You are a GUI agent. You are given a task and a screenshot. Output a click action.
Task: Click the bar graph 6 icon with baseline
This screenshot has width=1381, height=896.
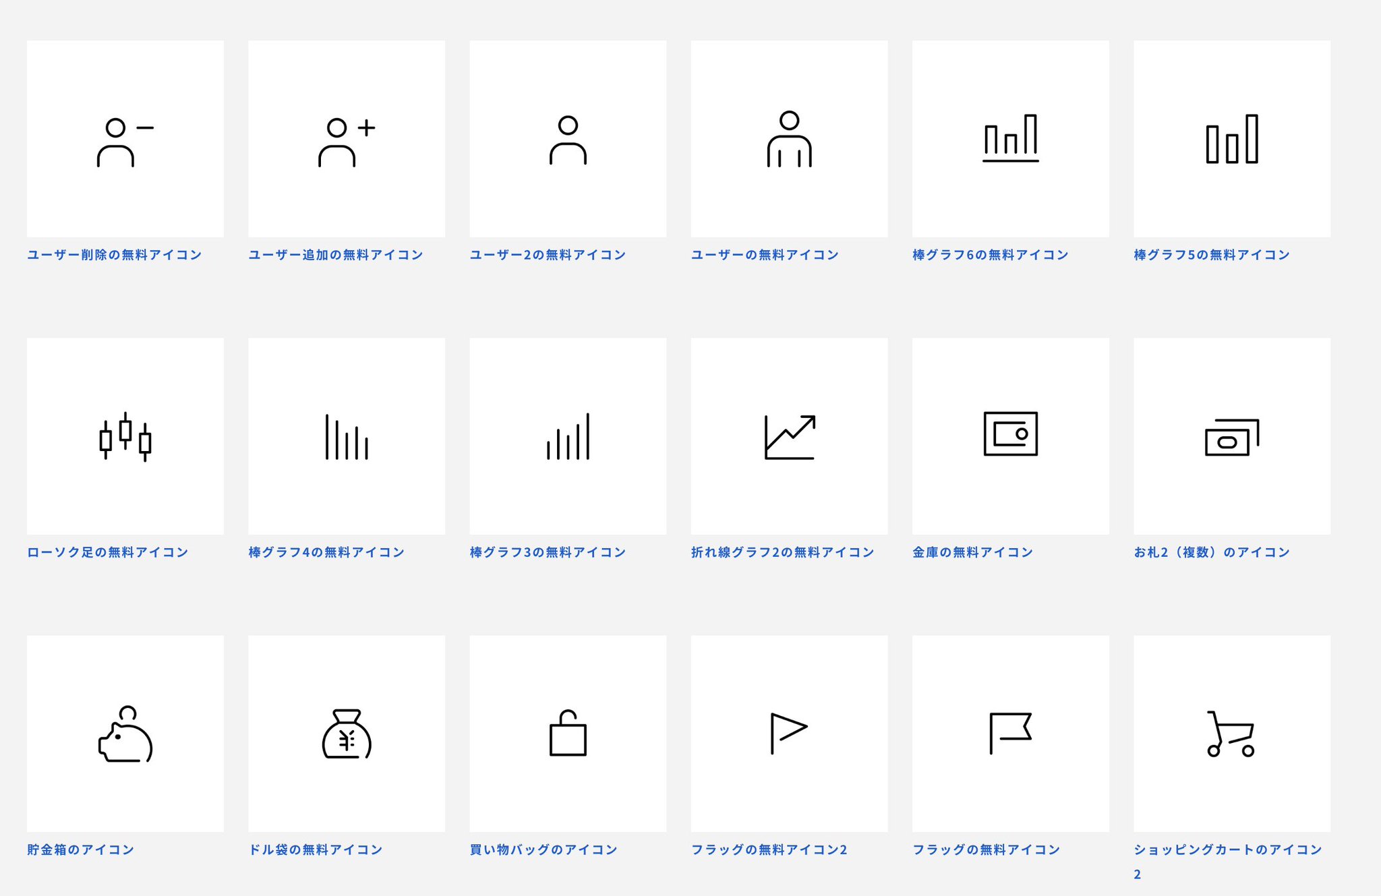tap(1010, 140)
